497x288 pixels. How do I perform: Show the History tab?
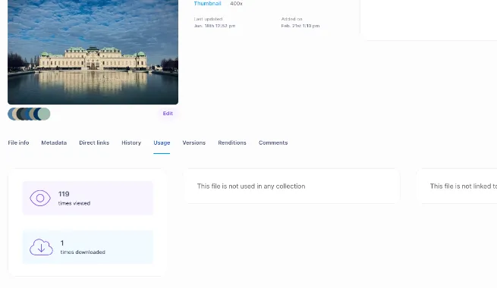131,142
